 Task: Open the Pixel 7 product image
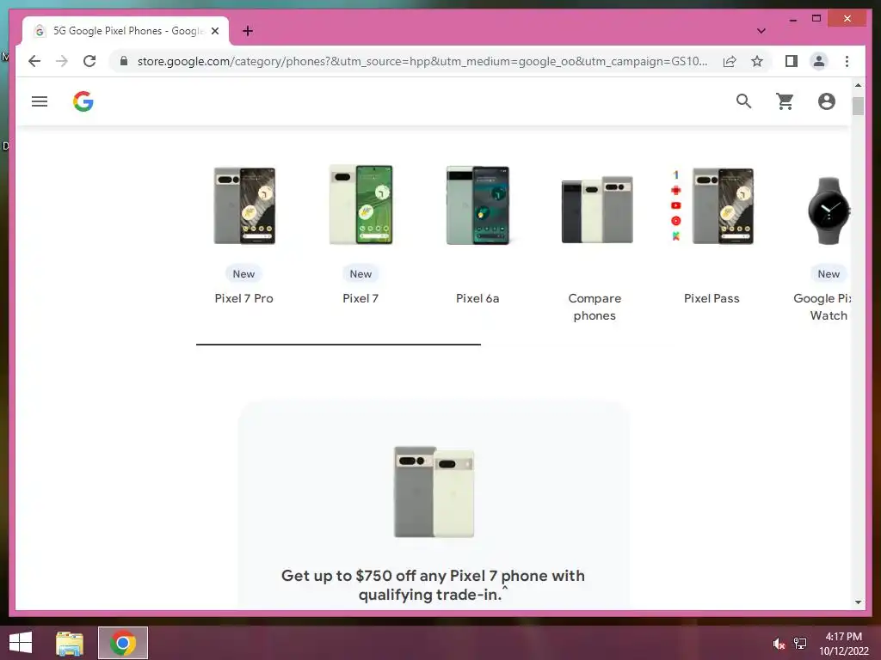[360, 205]
